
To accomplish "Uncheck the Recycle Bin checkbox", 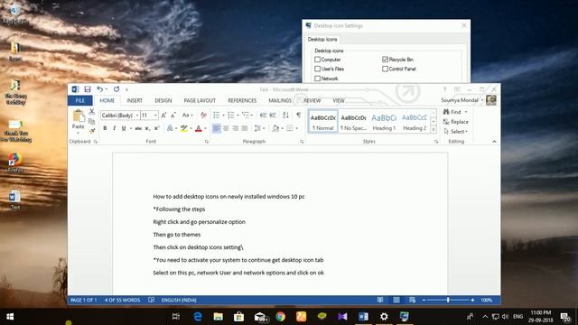I will (386, 60).
